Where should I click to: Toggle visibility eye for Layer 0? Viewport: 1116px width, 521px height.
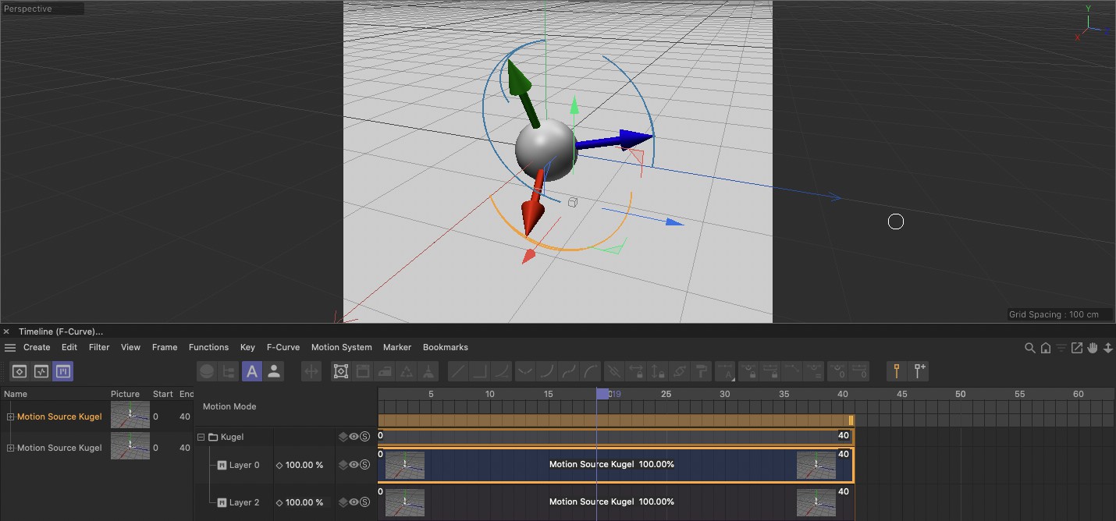click(354, 465)
